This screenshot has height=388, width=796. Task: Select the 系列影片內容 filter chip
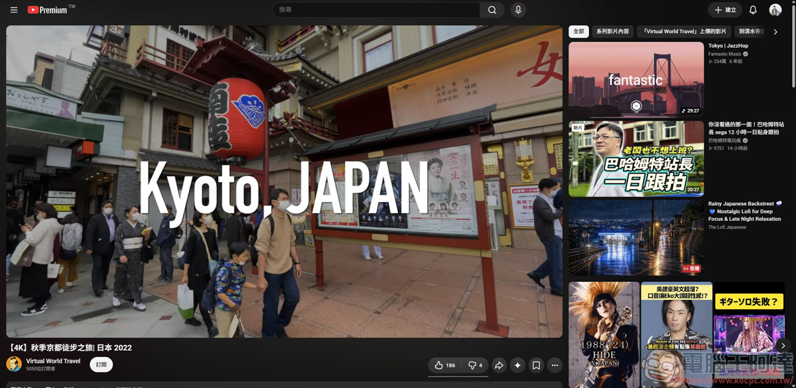click(x=612, y=32)
